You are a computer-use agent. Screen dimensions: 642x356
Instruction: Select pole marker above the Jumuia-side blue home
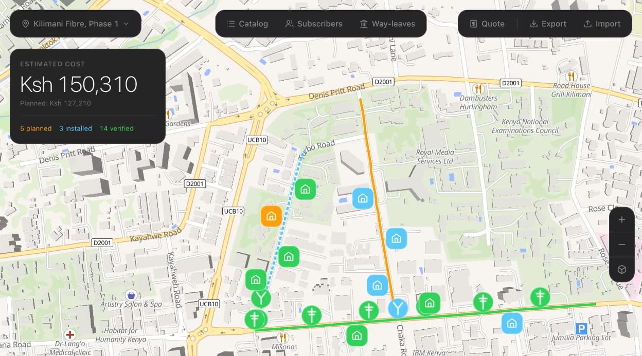point(483,302)
